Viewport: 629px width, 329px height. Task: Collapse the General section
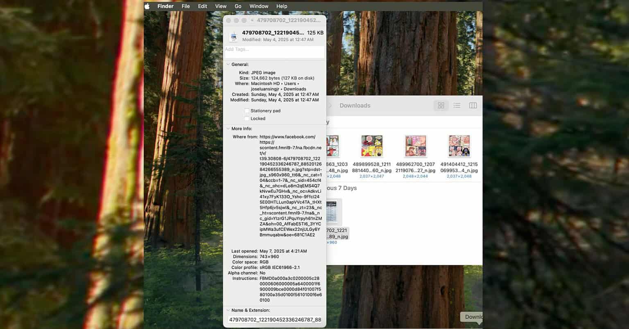pyautogui.click(x=228, y=64)
